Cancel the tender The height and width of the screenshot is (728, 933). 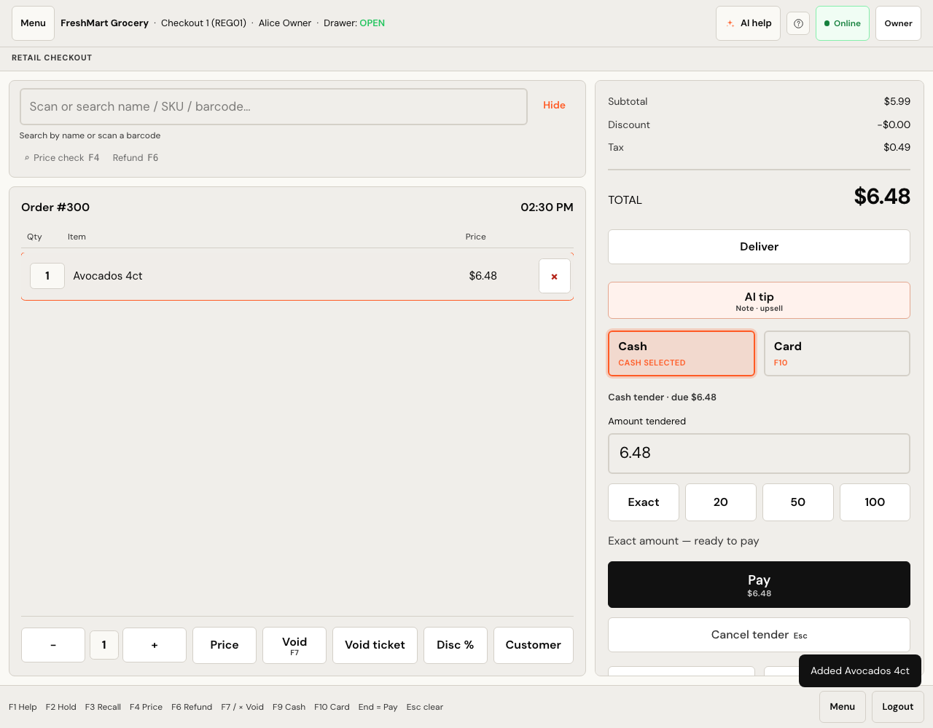(759, 635)
